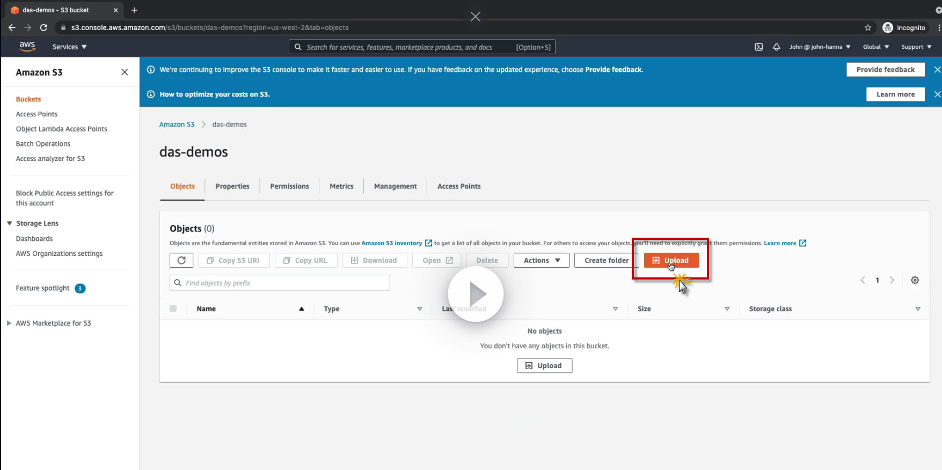This screenshot has width=942, height=470.
Task: Open Batch Operations in the sidebar
Action: (x=43, y=144)
